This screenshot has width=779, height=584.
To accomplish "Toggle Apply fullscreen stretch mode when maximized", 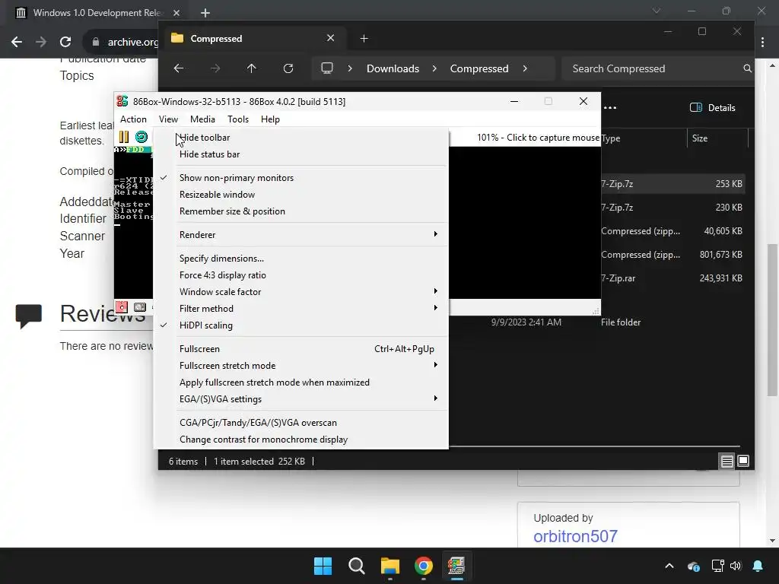I will click(x=300, y=382).
